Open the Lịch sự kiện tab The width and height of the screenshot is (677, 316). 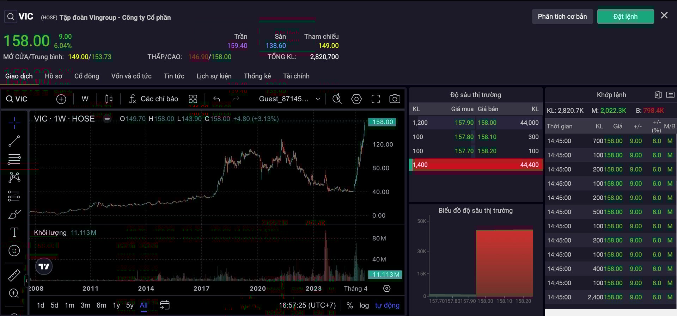[214, 76]
